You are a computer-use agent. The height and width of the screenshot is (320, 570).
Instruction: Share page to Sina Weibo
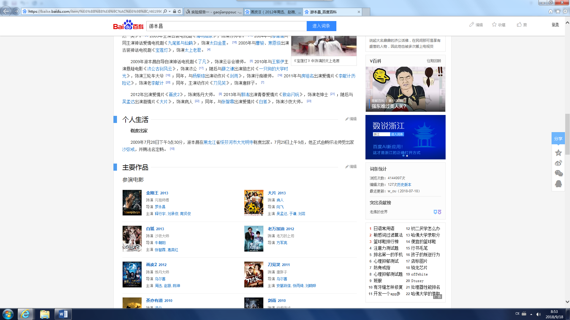[x=558, y=163]
